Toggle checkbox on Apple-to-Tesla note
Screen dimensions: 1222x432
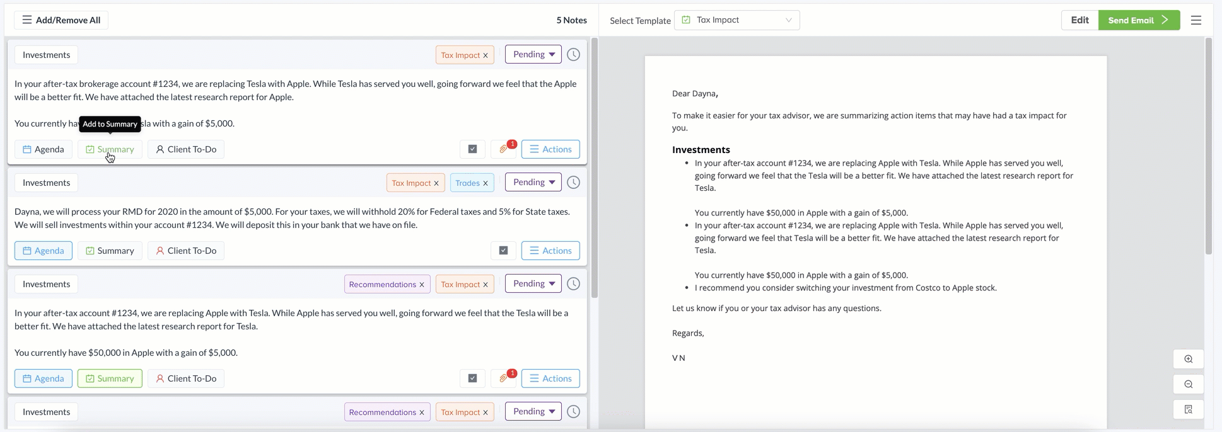472,378
